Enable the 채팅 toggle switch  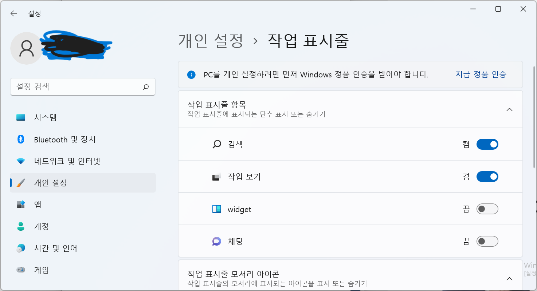point(487,241)
